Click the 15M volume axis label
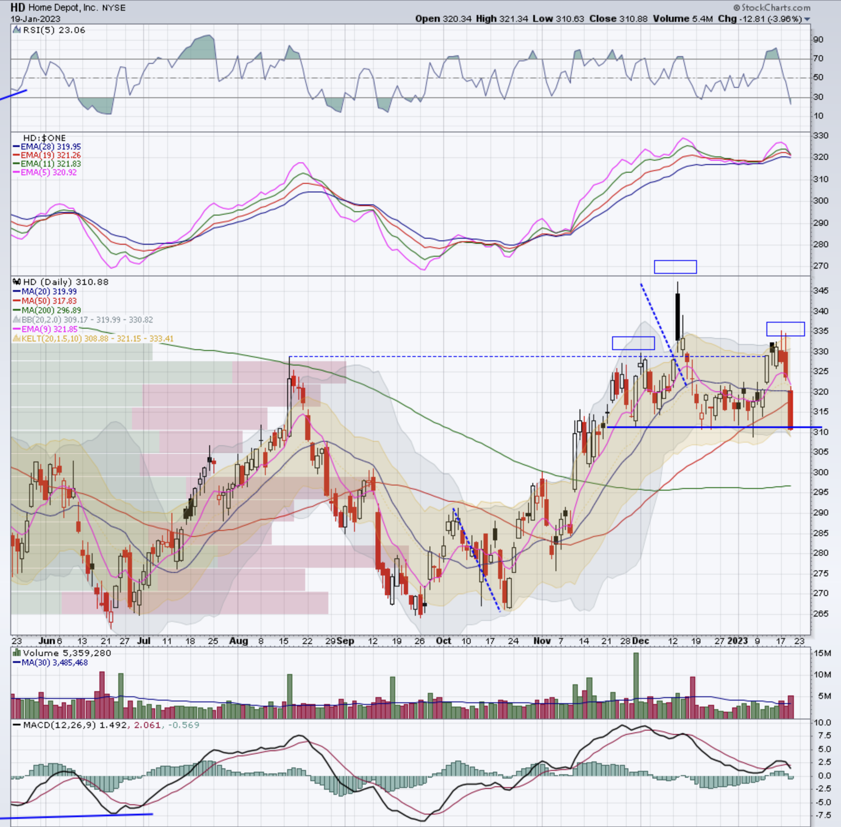The image size is (841, 827). 823,653
